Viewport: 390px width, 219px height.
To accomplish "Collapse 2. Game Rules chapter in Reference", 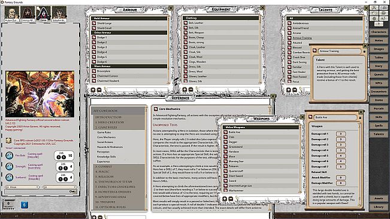I will [x=106, y=127].
